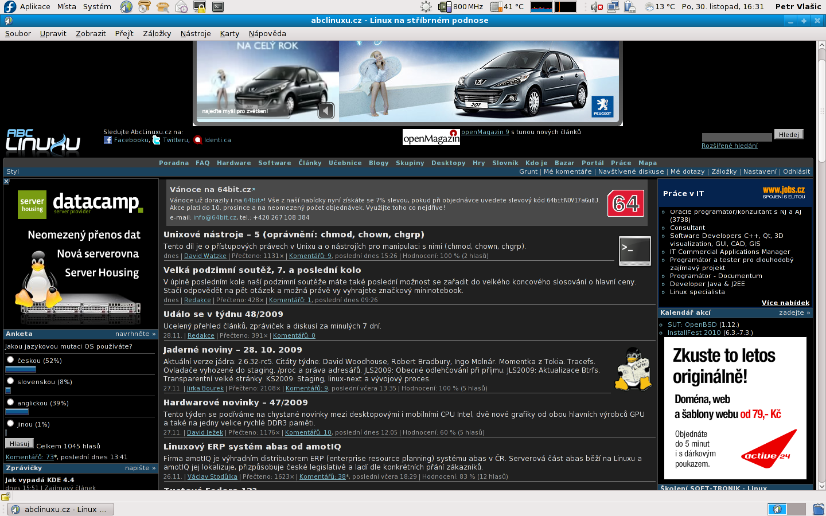The width and height of the screenshot is (826, 516).
Task: Click the terminal icon beside Unixové nástroje article
Action: [635, 251]
